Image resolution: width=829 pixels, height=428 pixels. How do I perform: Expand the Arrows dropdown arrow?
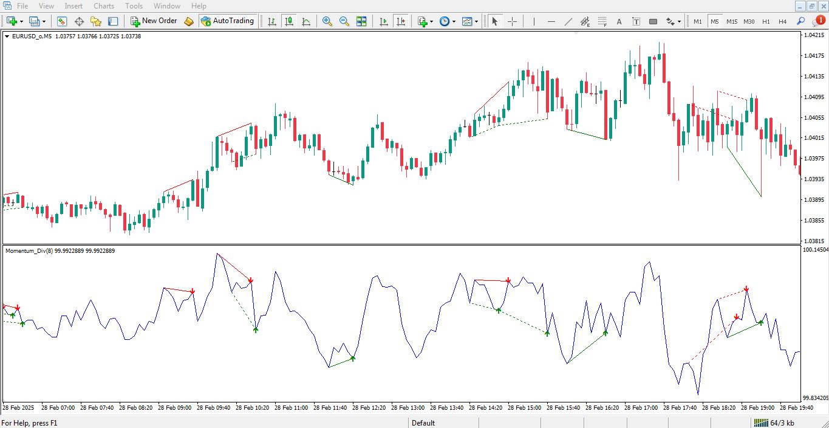(x=679, y=21)
